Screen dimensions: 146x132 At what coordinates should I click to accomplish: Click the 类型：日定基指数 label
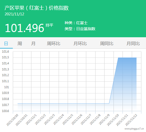tap(80, 29)
